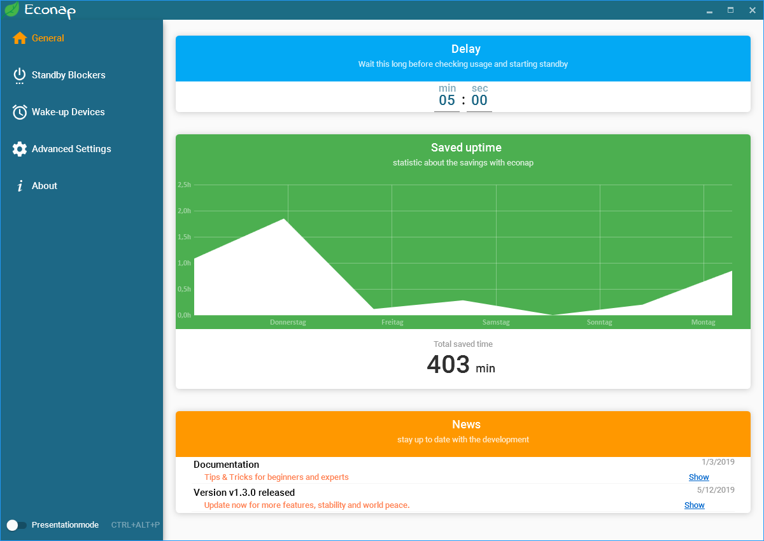Show the Documentation news item
The height and width of the screenshot is (541, 764).
698,477
